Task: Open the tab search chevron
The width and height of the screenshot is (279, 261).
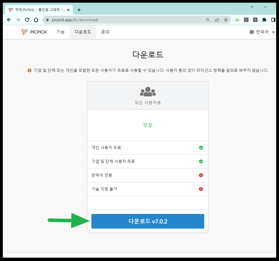Action: [252, 7]
